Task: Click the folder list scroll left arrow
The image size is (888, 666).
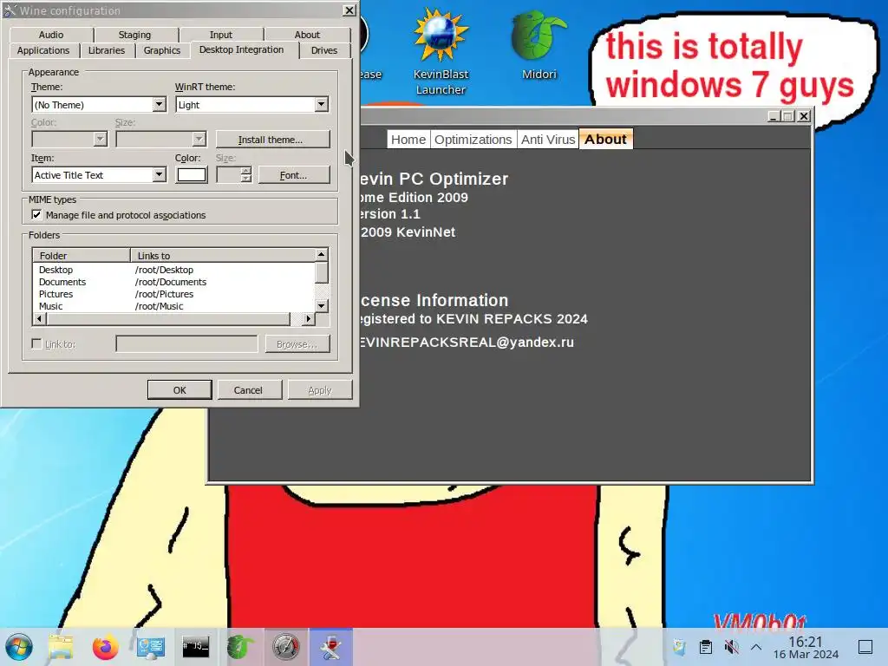Action: point(39,319)
